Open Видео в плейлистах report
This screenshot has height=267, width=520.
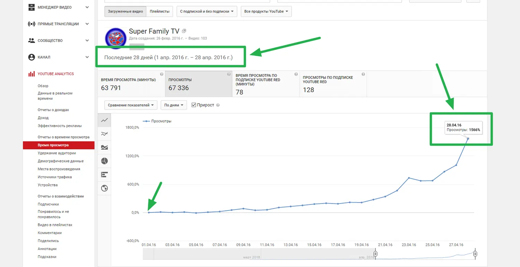55,225
